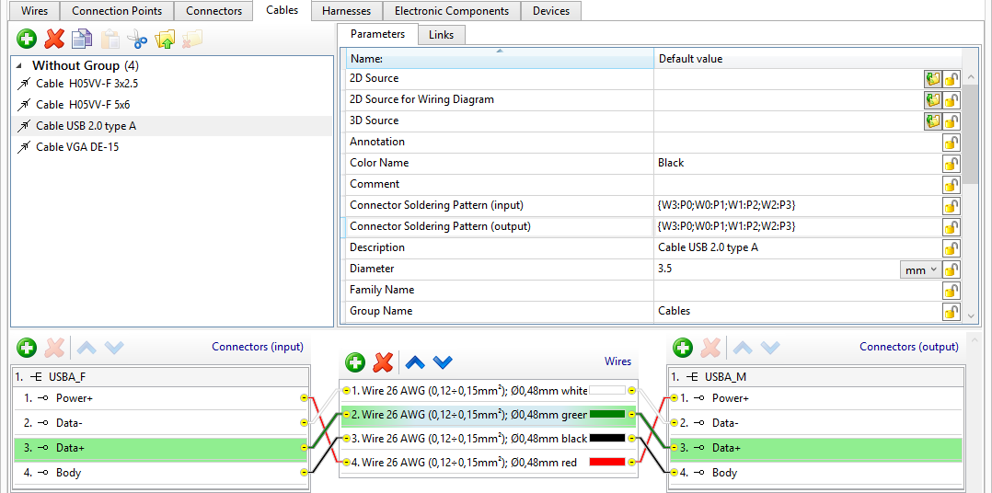Open the mm unit dropdown for Diameter
The height and width of the screenshot is (493, 992).
919,269
